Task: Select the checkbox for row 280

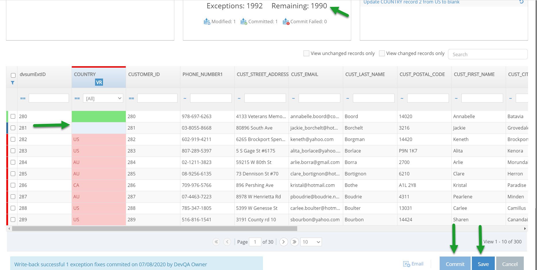Action: (13, 116)
